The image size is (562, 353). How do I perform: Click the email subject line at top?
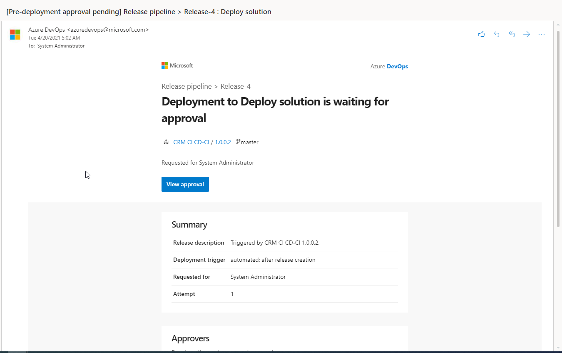[x=138, y=12]
